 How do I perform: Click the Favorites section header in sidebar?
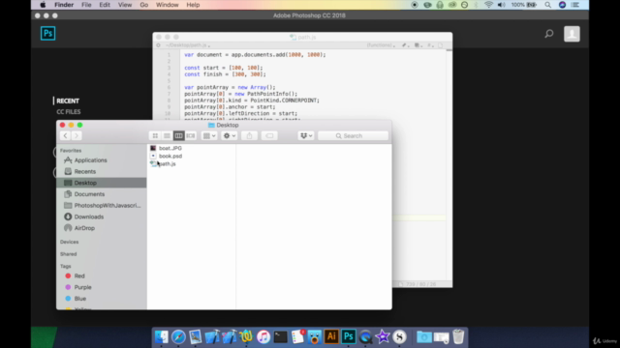point(71,151)
